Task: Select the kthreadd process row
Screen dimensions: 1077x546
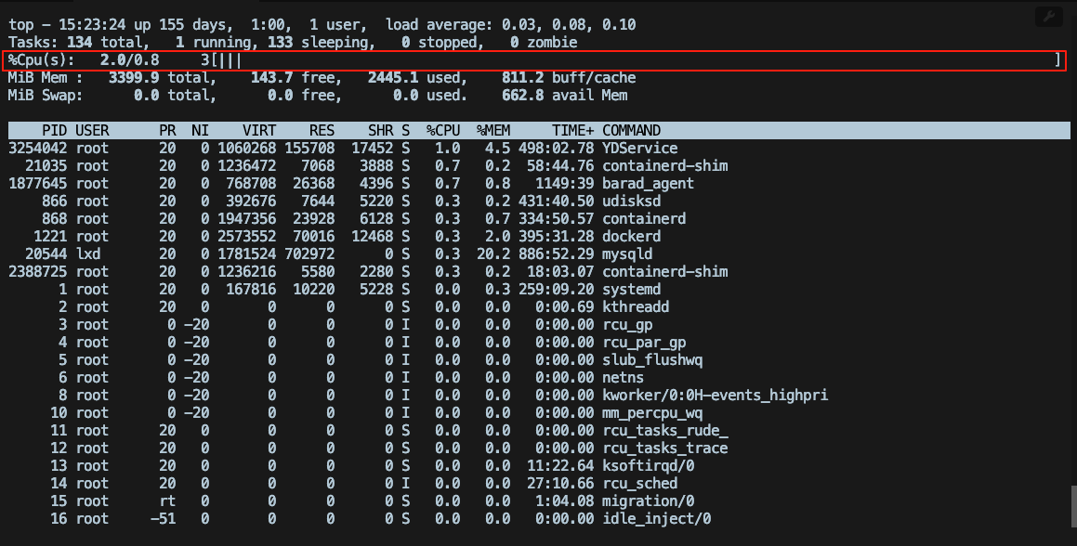Action: pos(372,306)
